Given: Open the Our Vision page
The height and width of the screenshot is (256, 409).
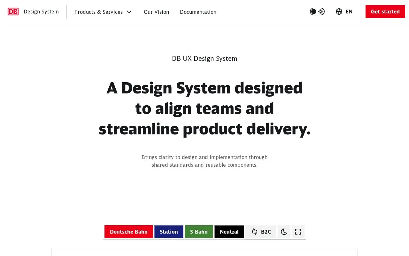Looking at the screenshot, I should tap(156, 12).
